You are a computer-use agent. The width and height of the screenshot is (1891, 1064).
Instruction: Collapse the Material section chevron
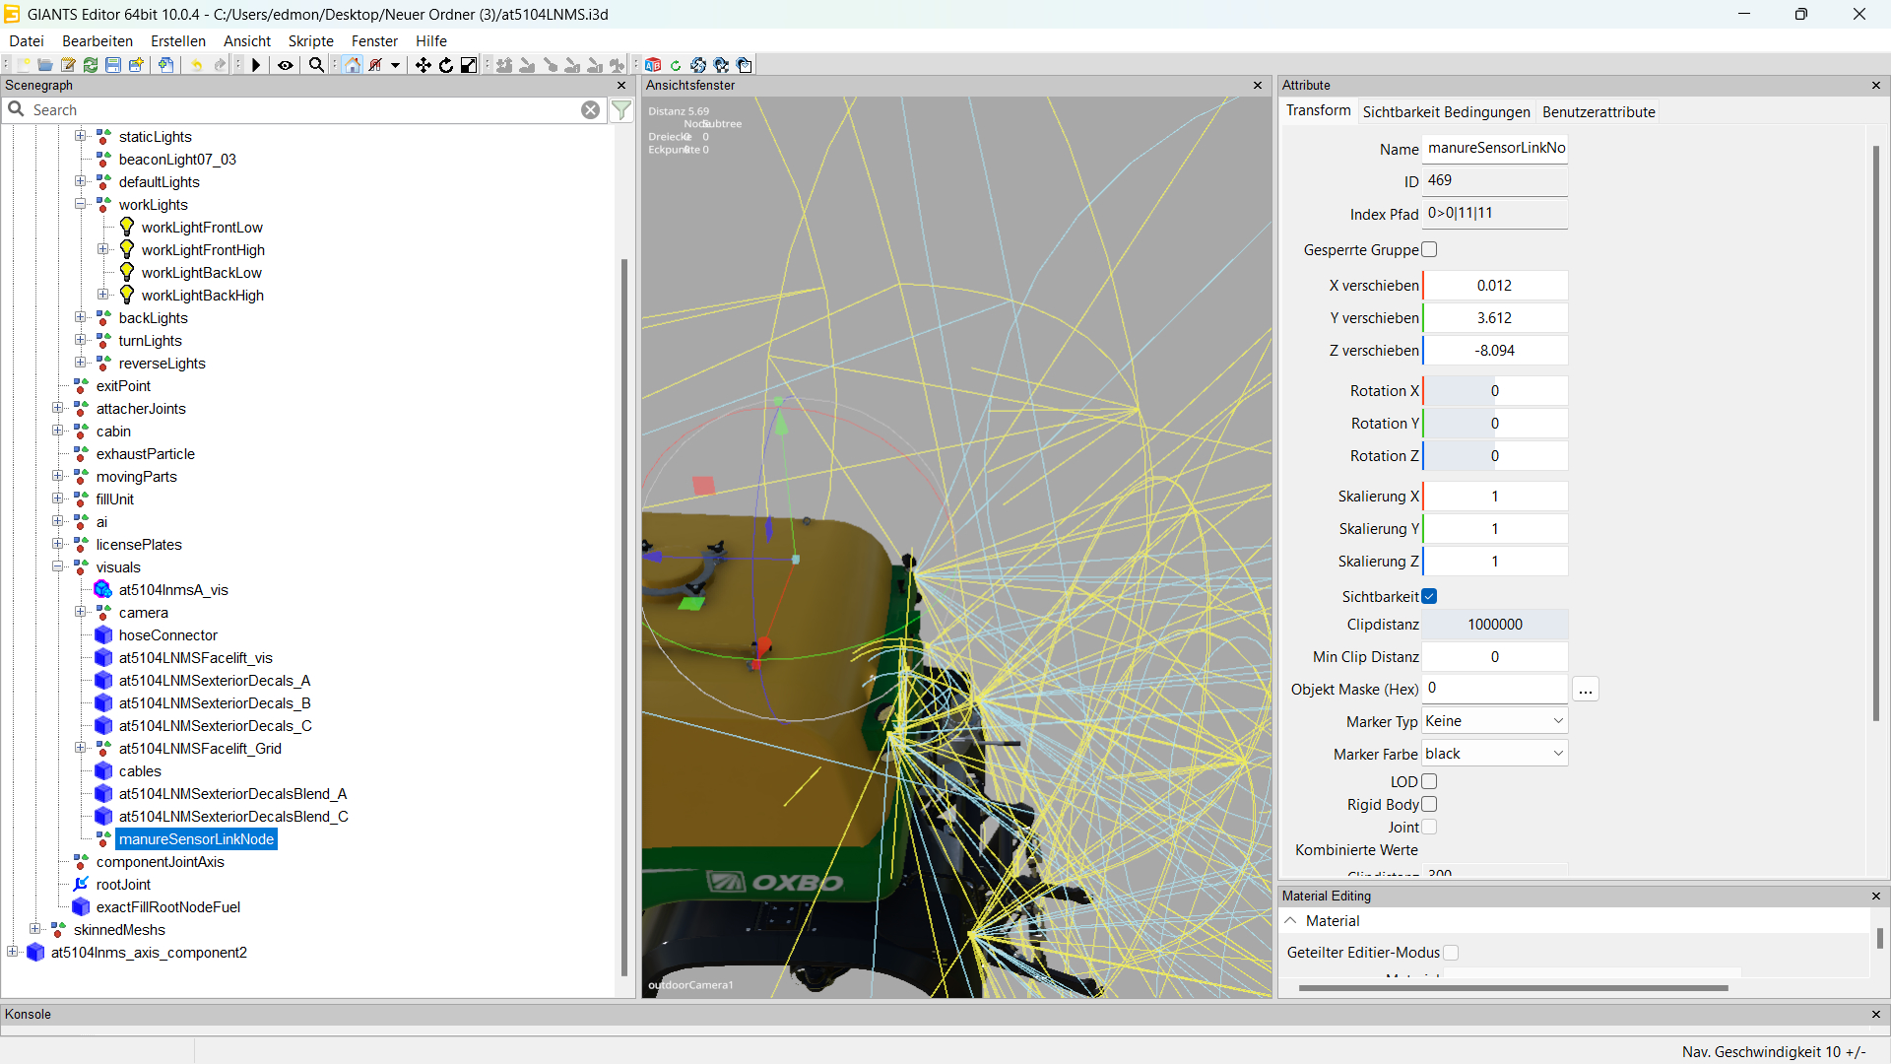click(1290, 920)
